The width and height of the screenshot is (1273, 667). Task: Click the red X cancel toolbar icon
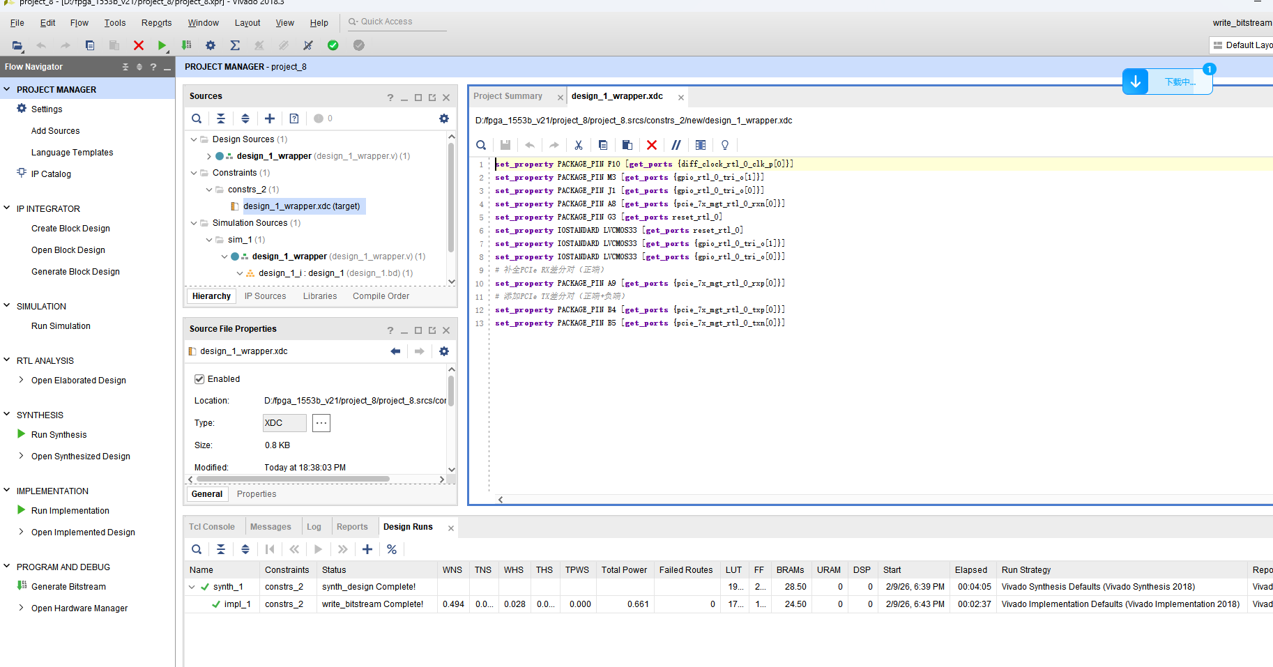coord(139,45)
